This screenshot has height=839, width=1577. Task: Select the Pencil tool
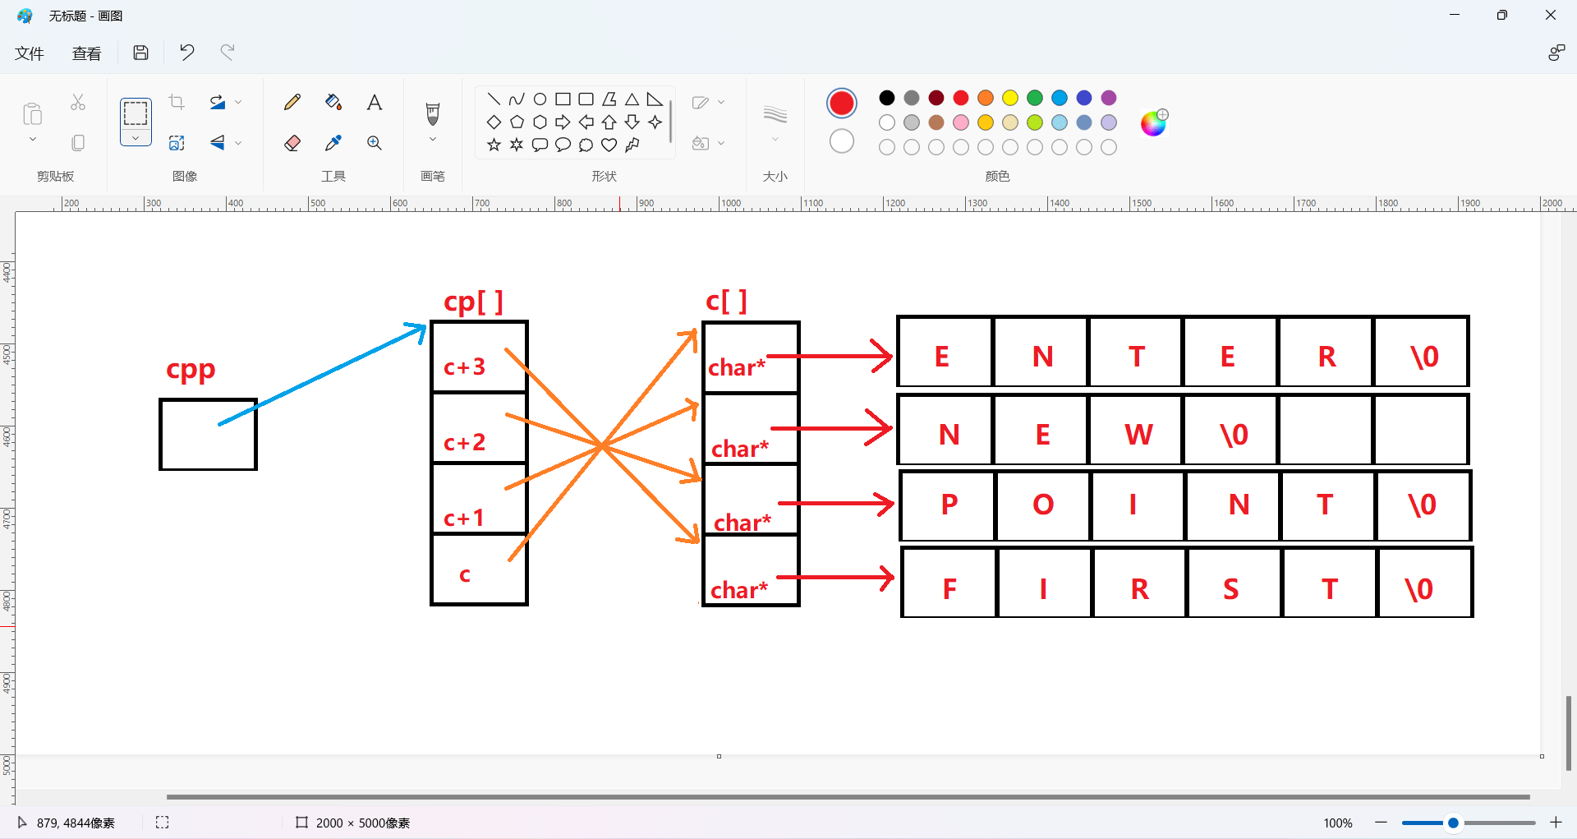coord(292,102)
